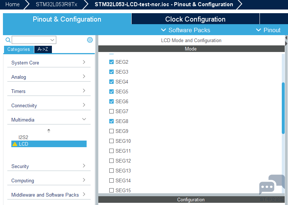Click the STM32L053-LCD-test-nor.ioc breadcrumb
The width and height of the screenshot is (288, 205).
pyautogui.click(x=164, y=4)
